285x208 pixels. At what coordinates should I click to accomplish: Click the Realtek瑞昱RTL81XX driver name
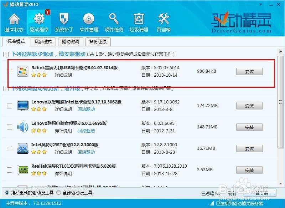(73, 166)
